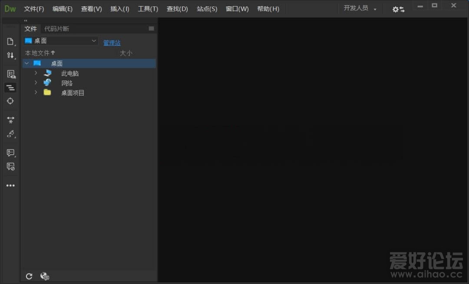469x284 pixels.
Task: Open the File Management up/down arrows tool
Action: (10, 55)
